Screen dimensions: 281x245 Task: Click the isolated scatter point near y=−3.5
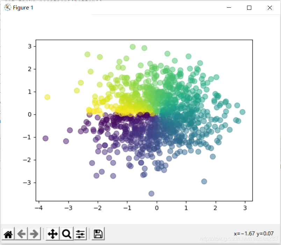151,194
